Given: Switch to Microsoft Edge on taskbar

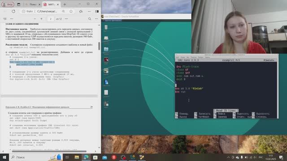Looking at the screenshot, I should (86, 157).
